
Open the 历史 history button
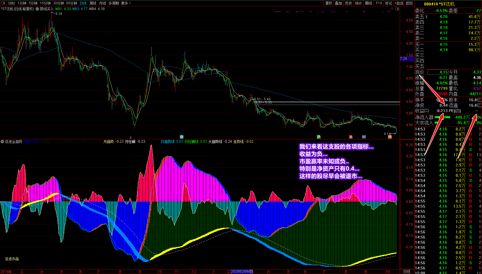tap(348, 3)
